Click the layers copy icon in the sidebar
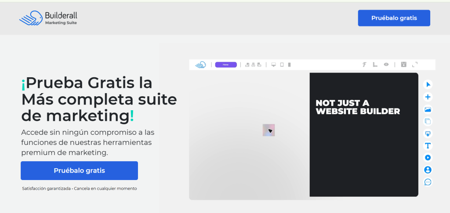The image size is (450, 213). pos(428,121)
